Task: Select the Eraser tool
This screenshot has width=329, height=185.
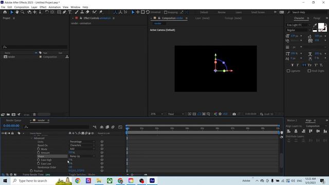Action: (x=87, y=12)
